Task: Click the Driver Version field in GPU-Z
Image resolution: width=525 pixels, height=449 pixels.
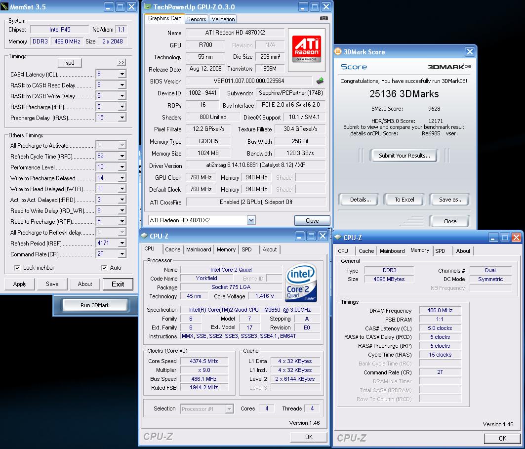Action: [x=256, y=165]
